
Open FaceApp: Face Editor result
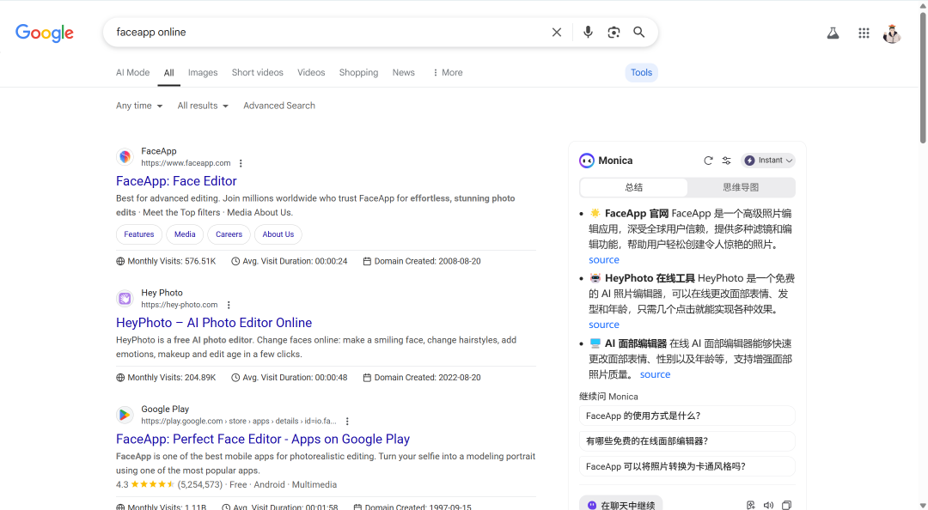click(x=176, y=181)
